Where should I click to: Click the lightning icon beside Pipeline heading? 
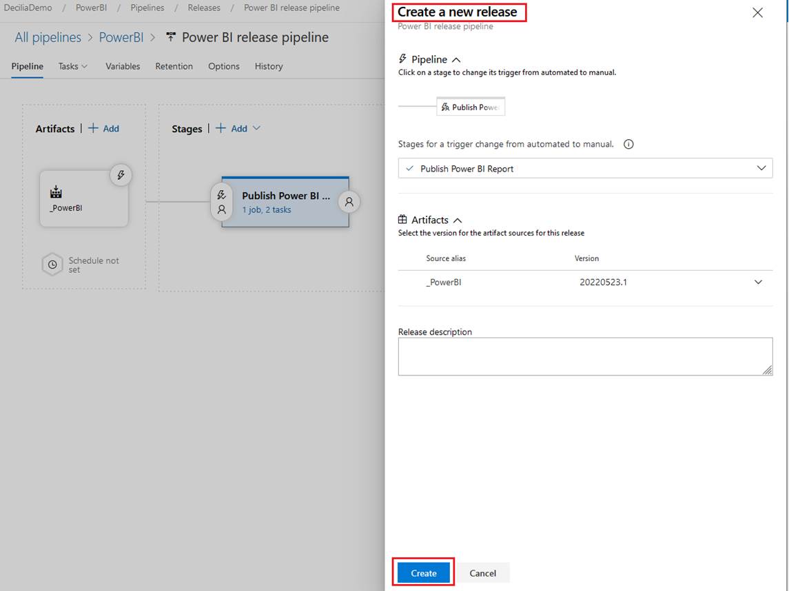pos(402,59)
